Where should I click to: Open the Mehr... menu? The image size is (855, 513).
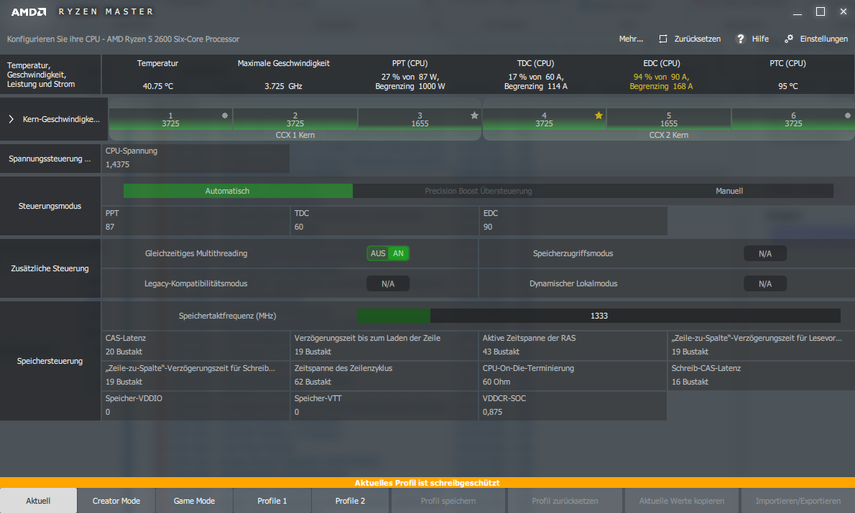tap(631, 39)
